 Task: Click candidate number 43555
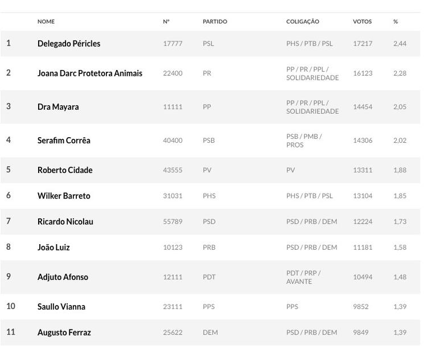point(173,170)
